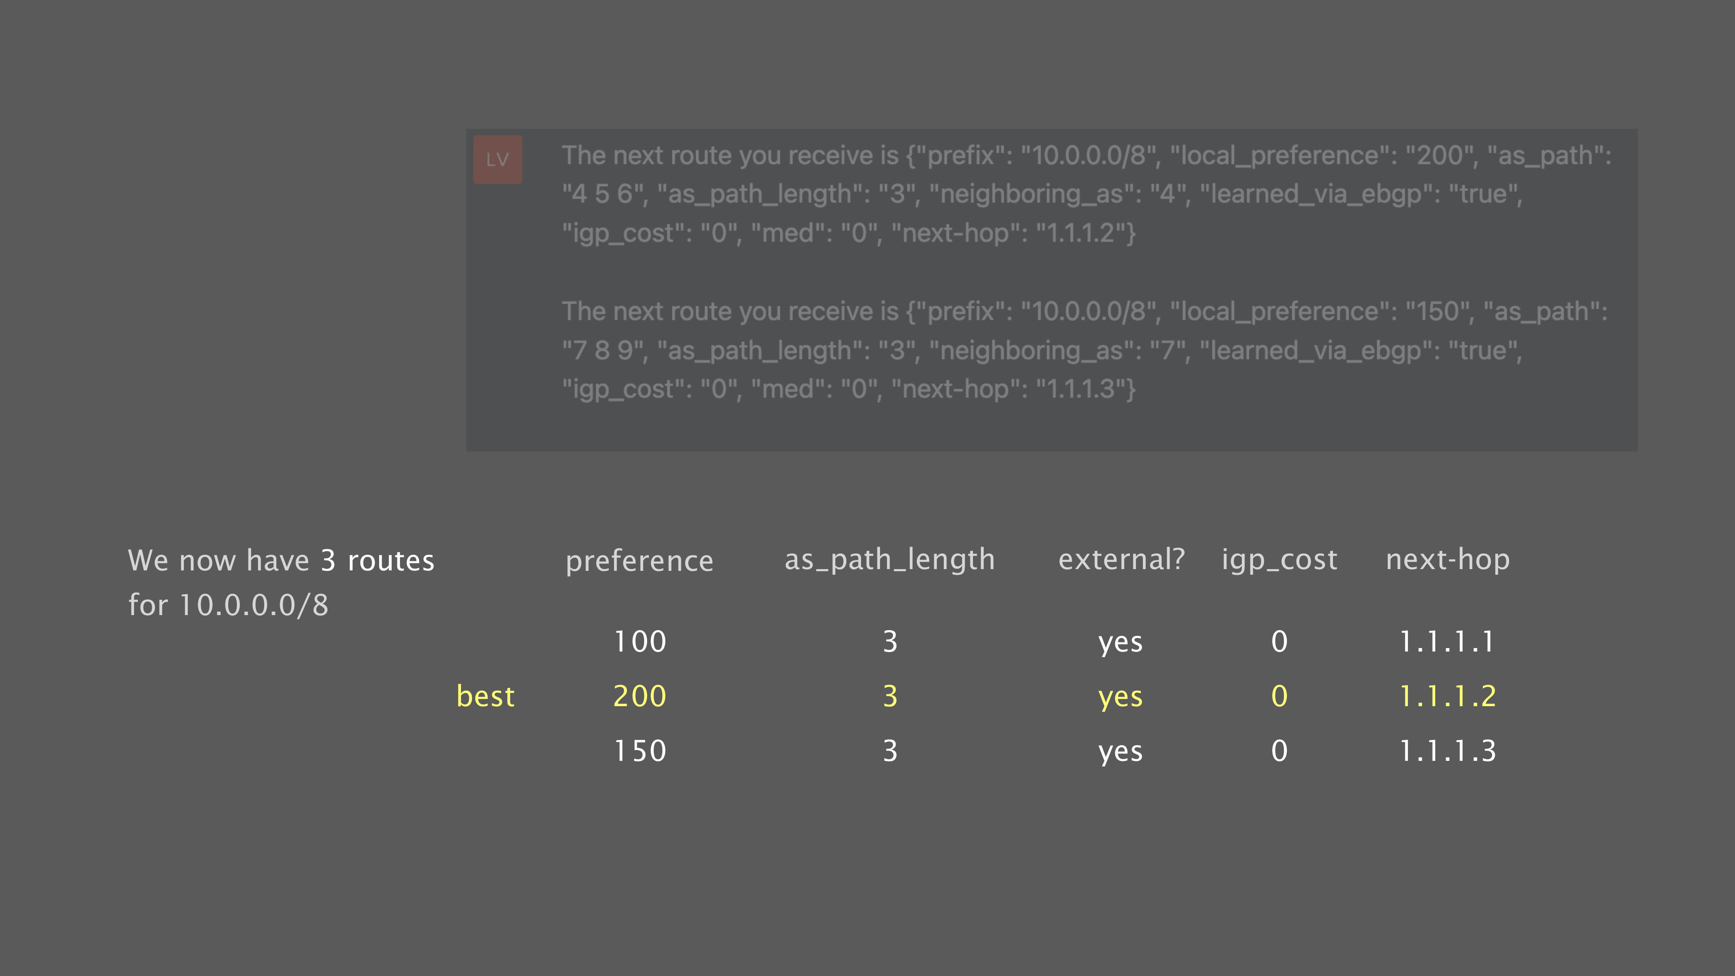
Task: Click the 'for 10.0.0.0/8' prefix text
Action: point(228,606)
